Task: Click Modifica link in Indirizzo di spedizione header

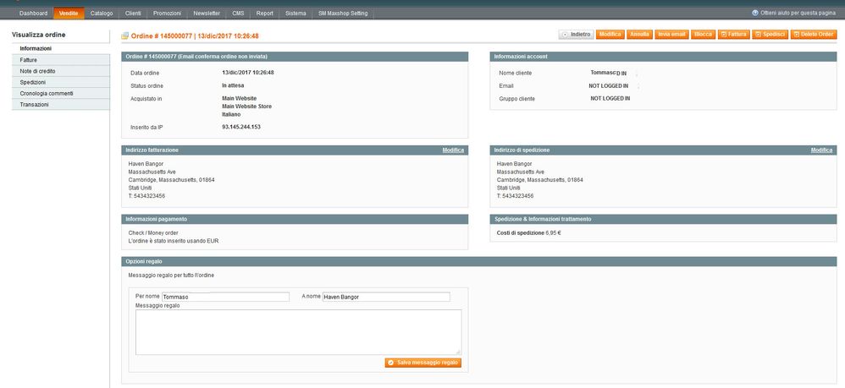Action: pyautogui.click(x=822, y=150)
